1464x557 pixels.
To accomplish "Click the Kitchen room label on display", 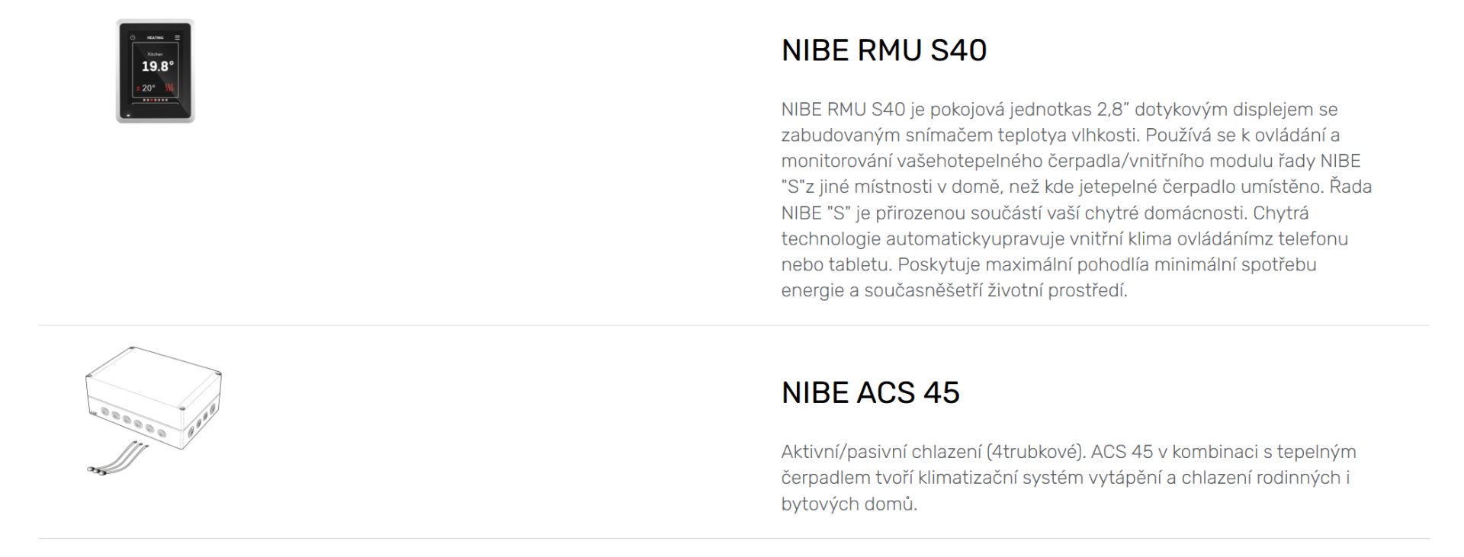I will pyautogui.click(x=155, y=54).
